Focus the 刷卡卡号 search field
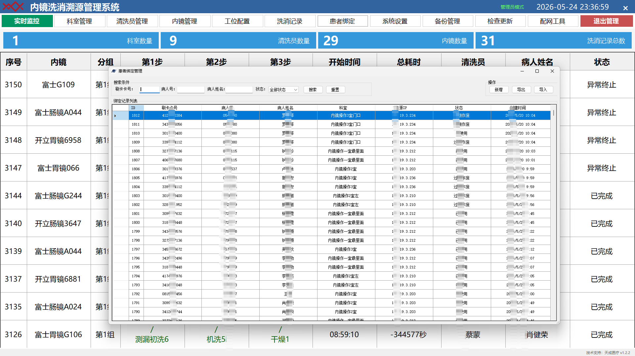Viewport: 635px width, 356px height. [x=149, y=89]
